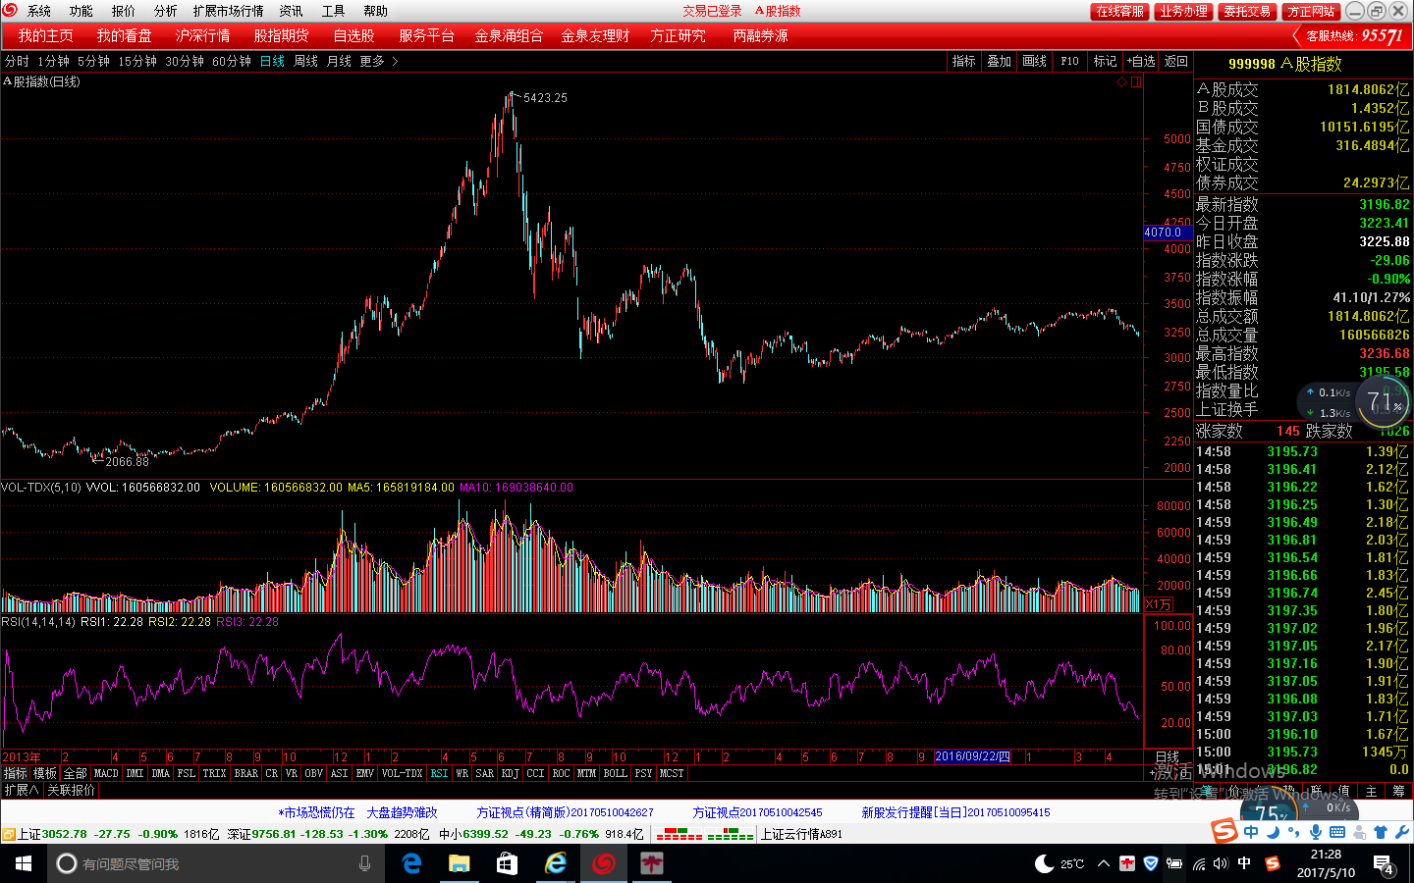Screen dimensions: 1414x883
Task: Click the red split-window chart icon
Action: pyautogui.click(x=1136, y=82)
